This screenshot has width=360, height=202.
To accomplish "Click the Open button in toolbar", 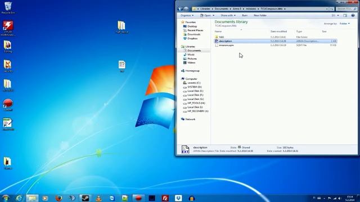I will click(205, 15).
